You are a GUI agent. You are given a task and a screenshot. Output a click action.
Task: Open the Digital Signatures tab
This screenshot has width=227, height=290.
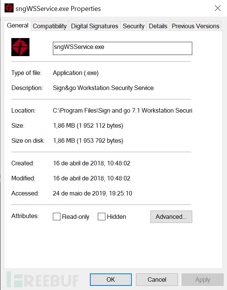[94, 26]
